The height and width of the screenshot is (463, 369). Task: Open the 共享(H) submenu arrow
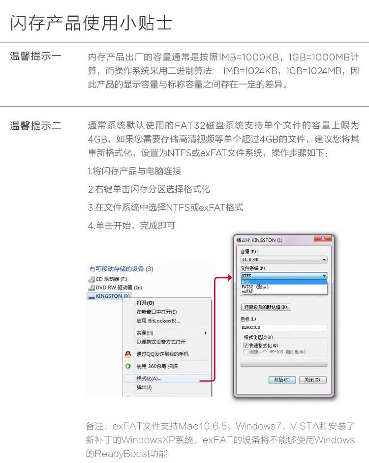[x=206, y=333]
